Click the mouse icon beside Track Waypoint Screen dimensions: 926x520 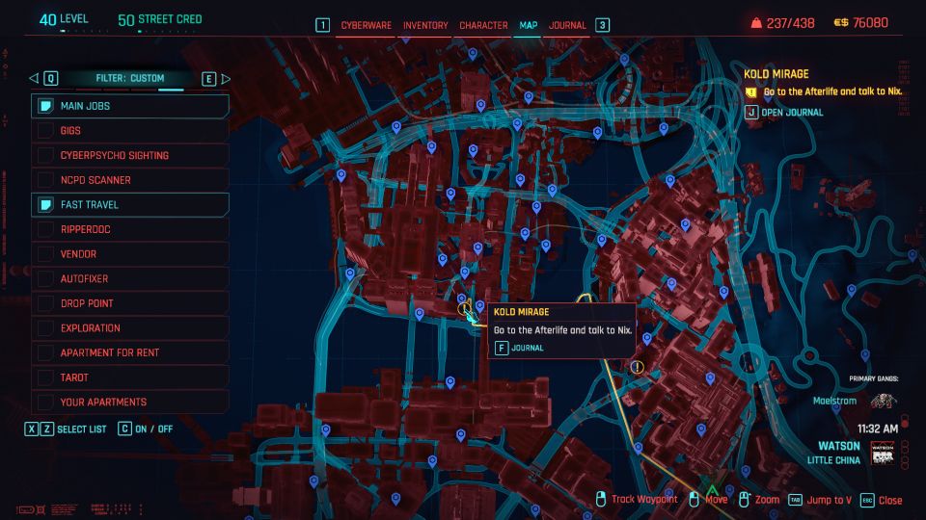coord(601,500)
